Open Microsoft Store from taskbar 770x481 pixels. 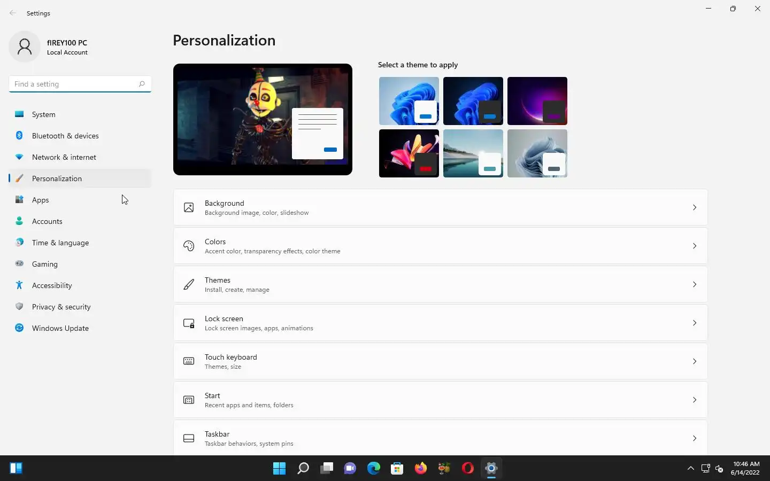click(397, 469)
